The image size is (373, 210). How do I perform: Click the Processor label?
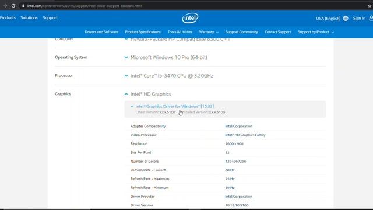(64, 75)
